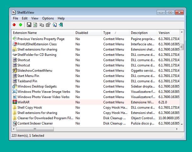The height and width of the screenshot is (152, 192).
Task: Click the Taskband Pin row icon
Action: tap(15, 81)
